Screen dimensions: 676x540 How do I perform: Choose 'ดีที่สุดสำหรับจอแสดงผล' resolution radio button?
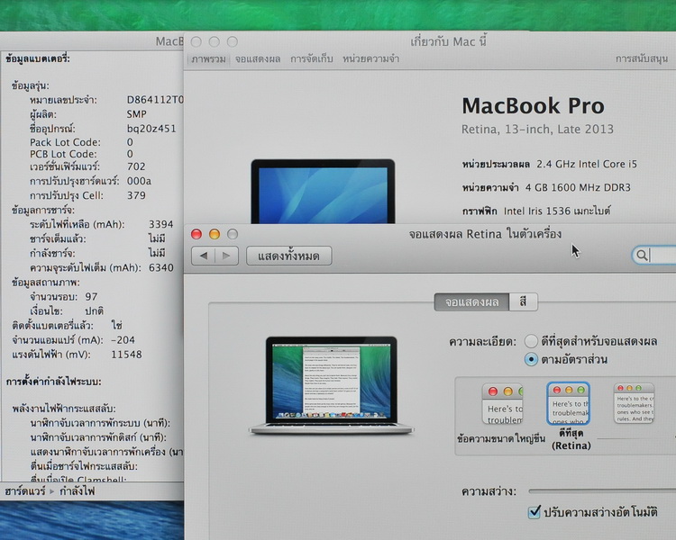[x=531, y=341]
